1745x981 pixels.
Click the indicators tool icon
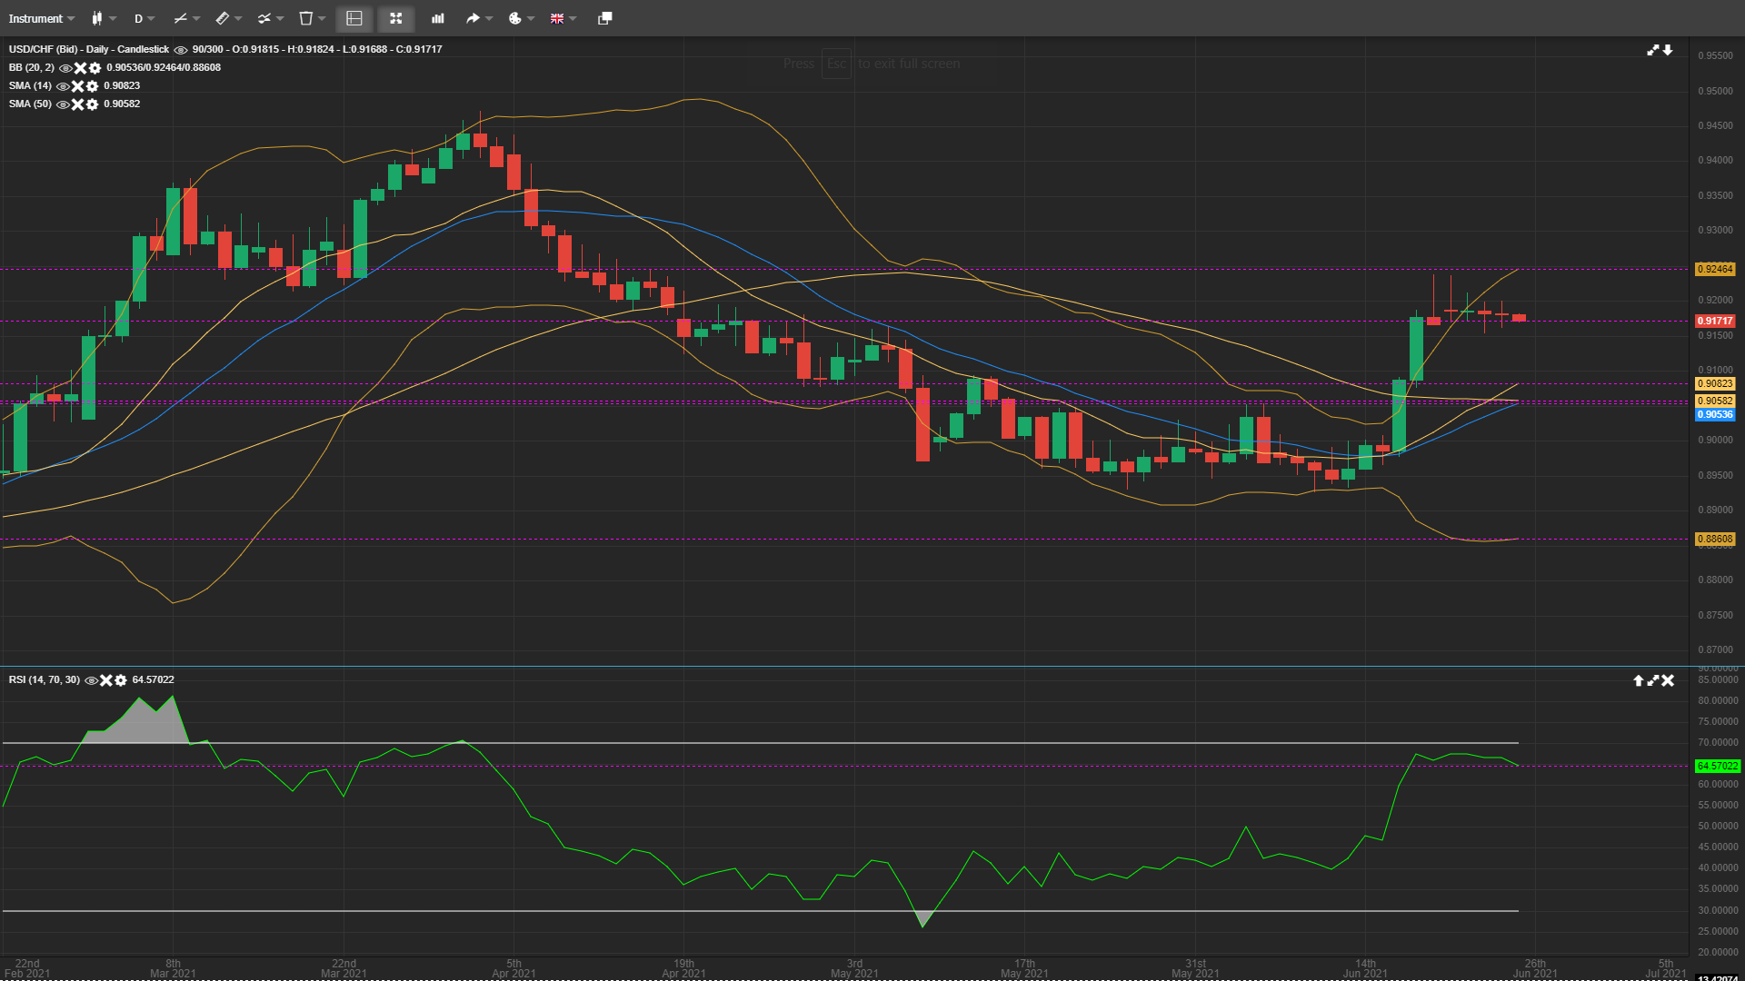point(264,18)
